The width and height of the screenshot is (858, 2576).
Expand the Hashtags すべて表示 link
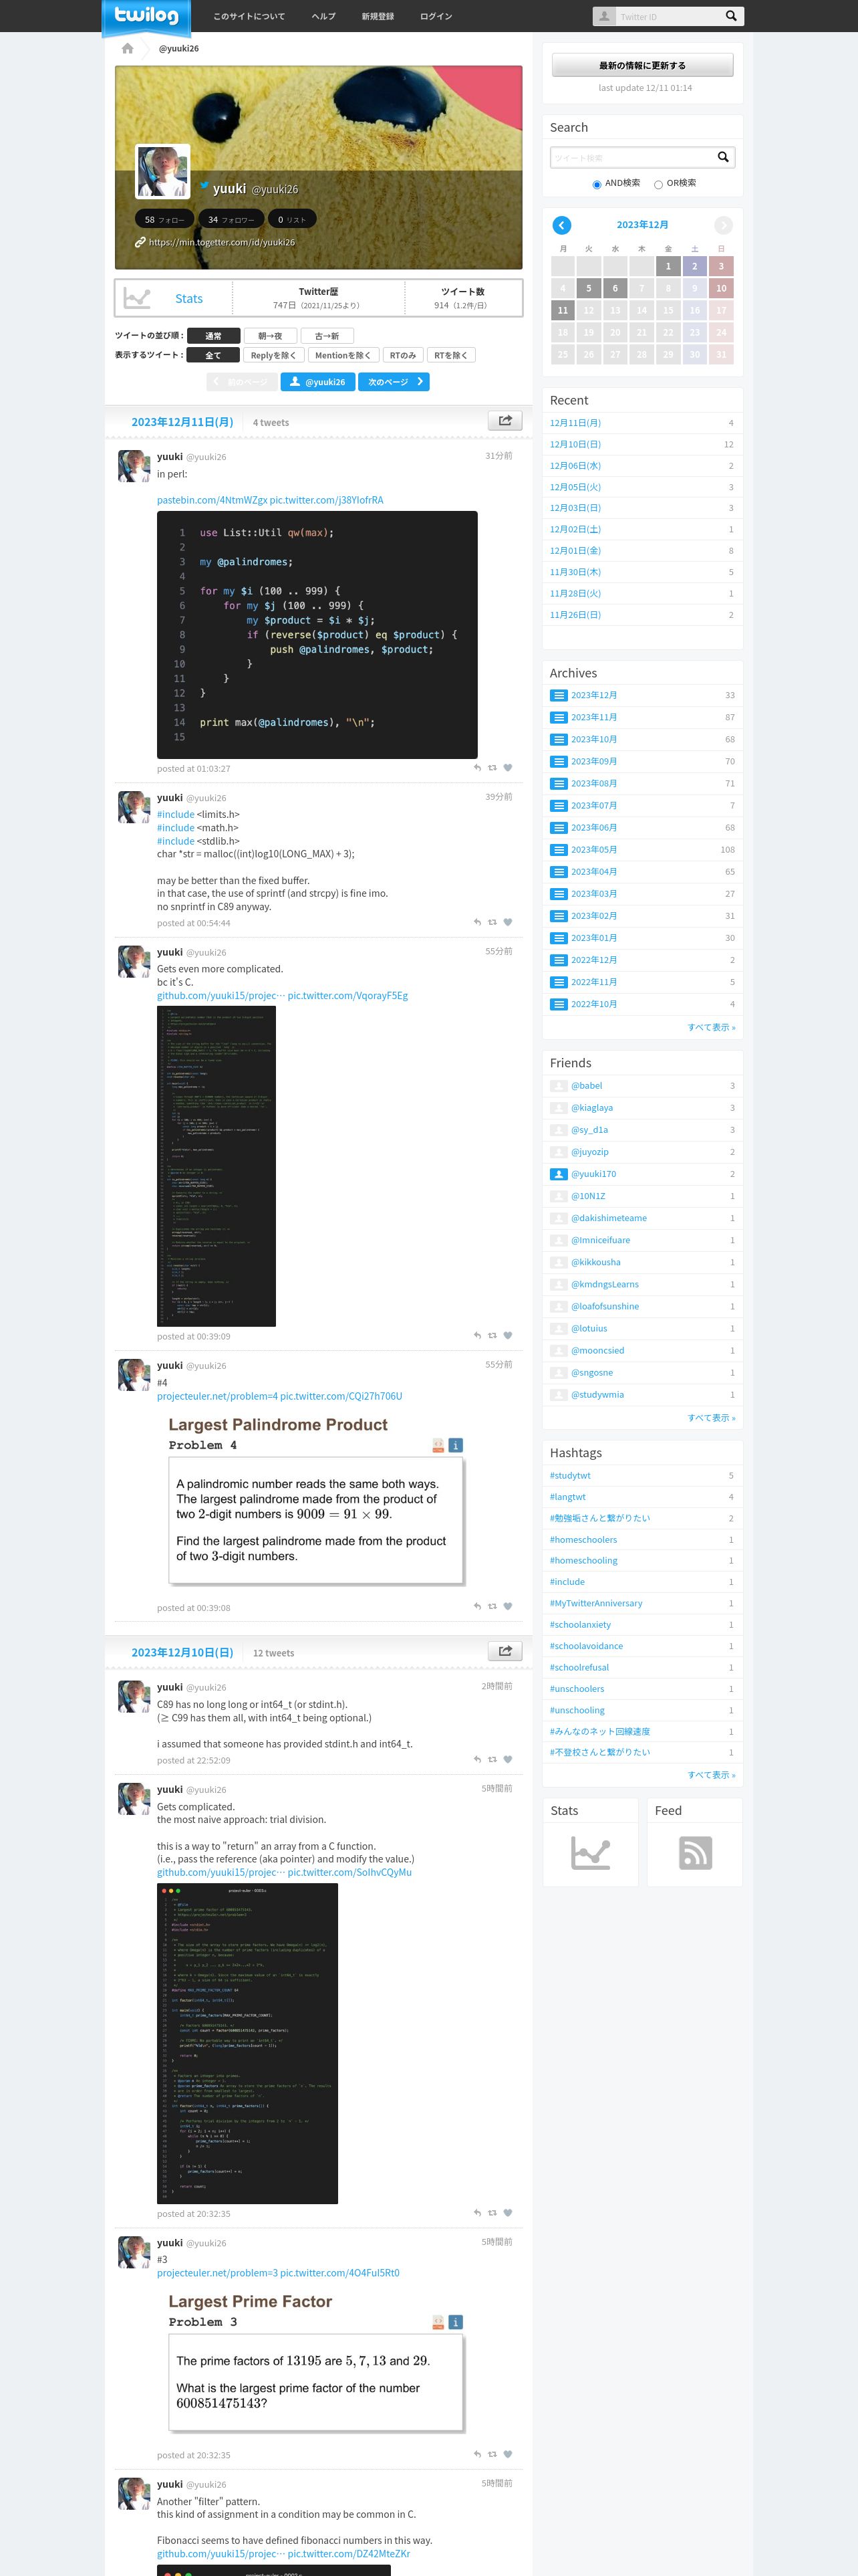[710, 1774]
